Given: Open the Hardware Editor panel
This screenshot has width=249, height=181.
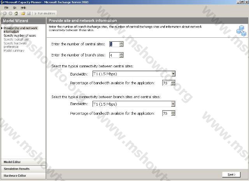Looking at the screenshot, I should coord(23,176).
